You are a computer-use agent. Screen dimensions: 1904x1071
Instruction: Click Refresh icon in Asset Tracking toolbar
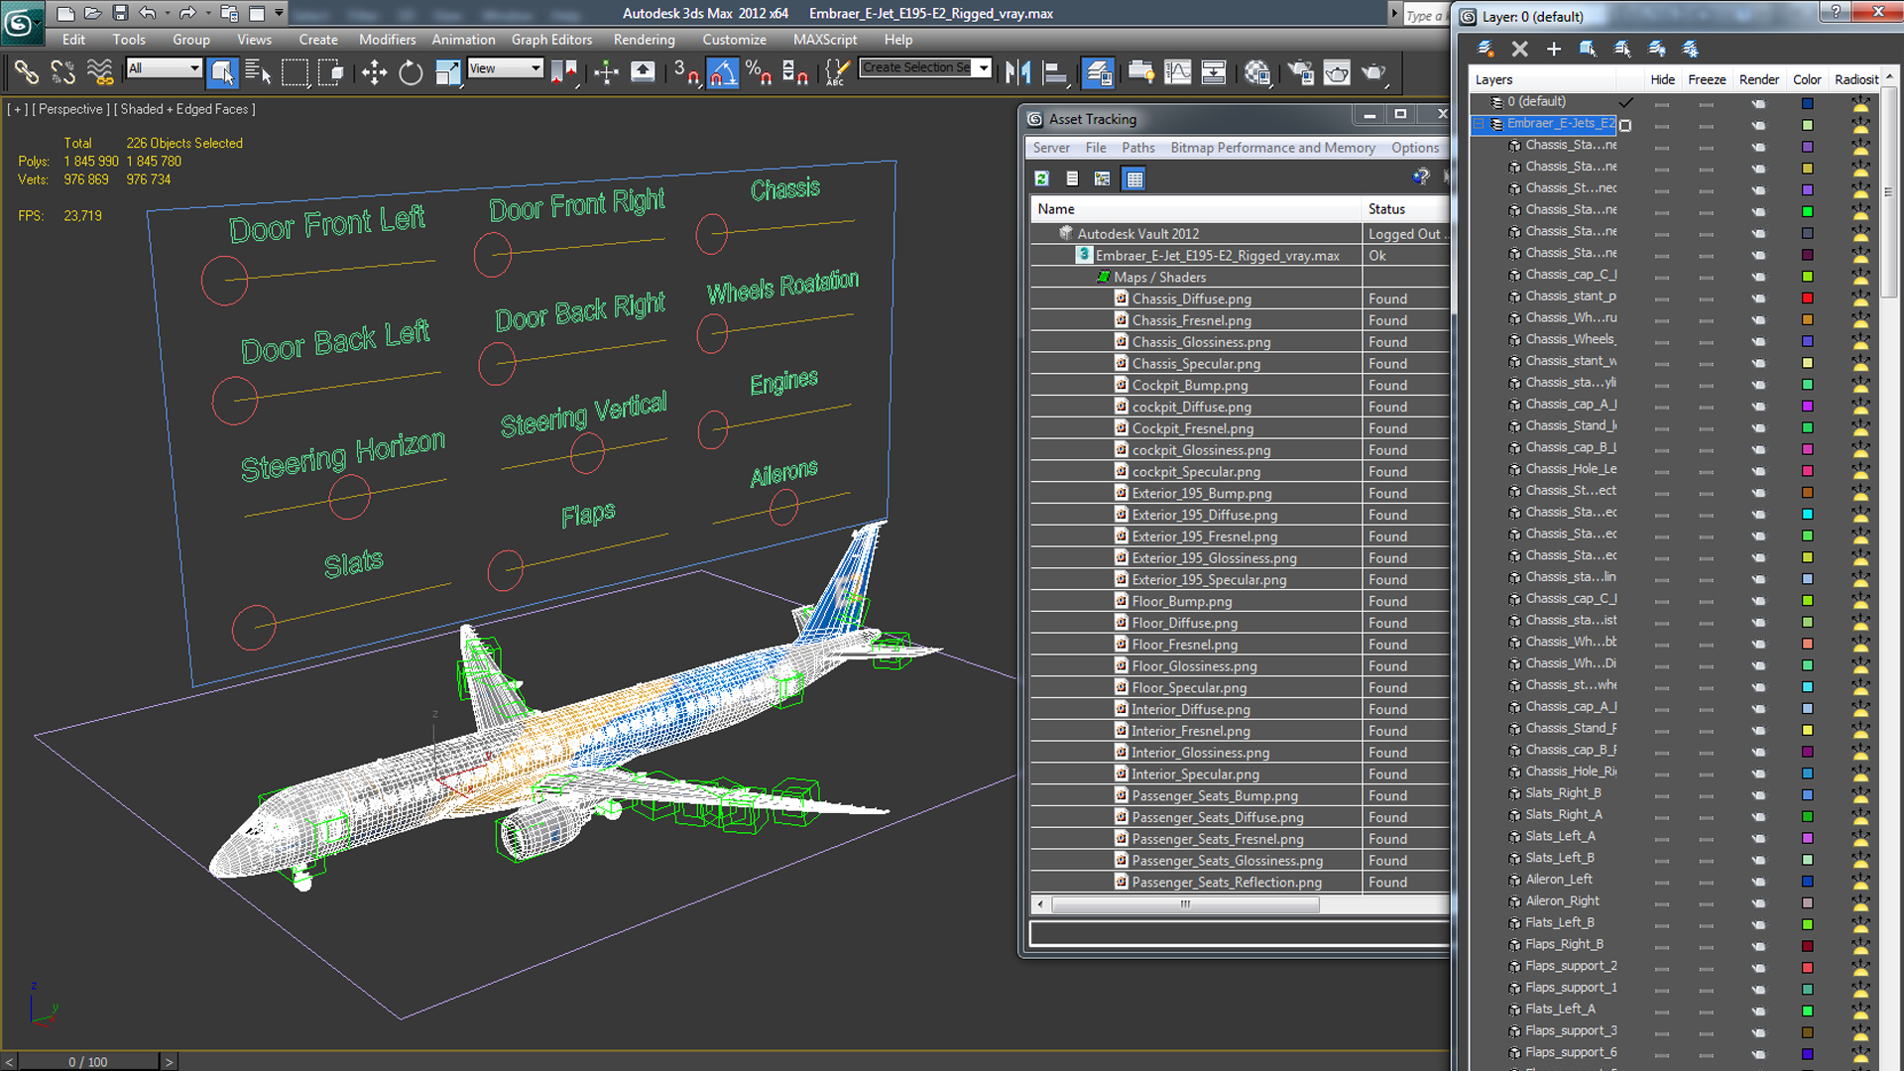tap(1041, 178)
